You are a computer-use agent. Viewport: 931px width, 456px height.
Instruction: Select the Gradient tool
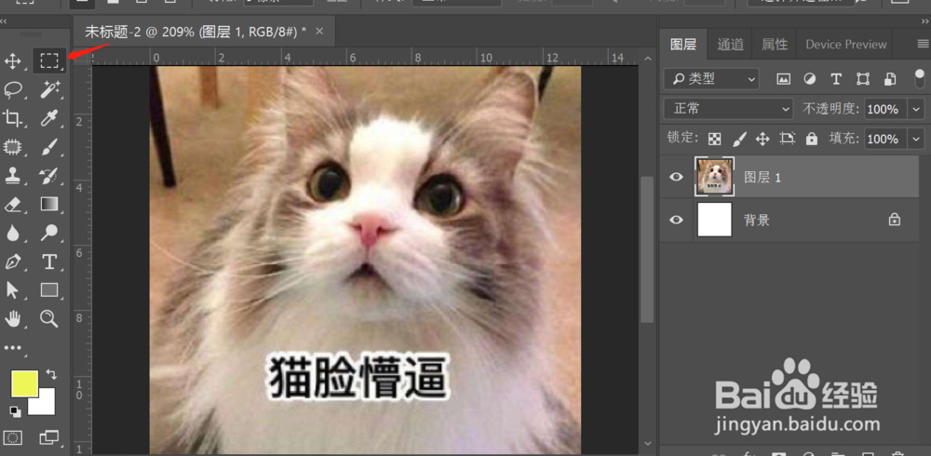click(49, 204)
